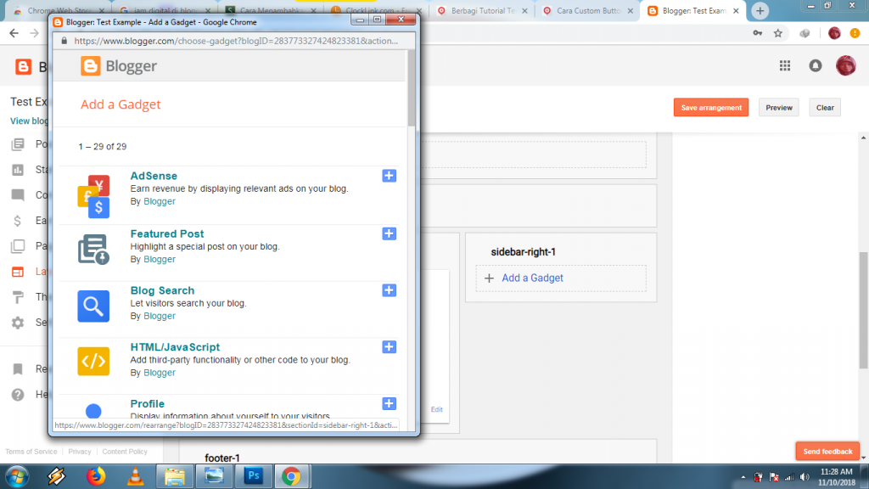
Task: Open the Settings gear icon in the sidebar
Action: point(18,323)
